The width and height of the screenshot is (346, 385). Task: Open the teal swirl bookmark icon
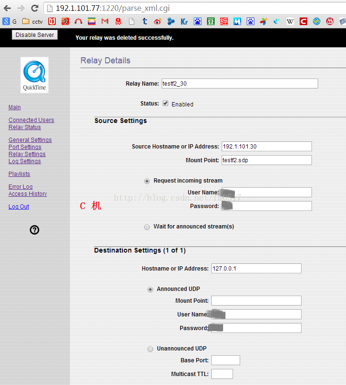coord(277,22)
